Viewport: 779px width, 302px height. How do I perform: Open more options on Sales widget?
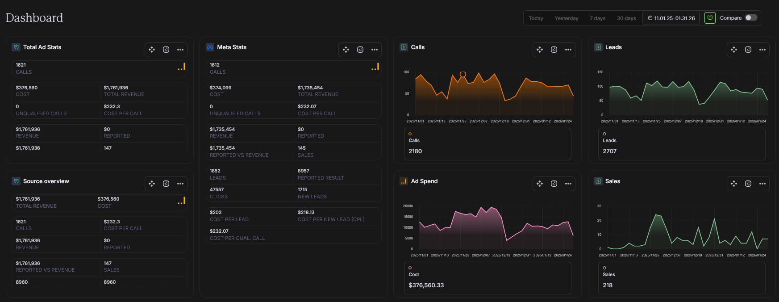coord(762,184)
